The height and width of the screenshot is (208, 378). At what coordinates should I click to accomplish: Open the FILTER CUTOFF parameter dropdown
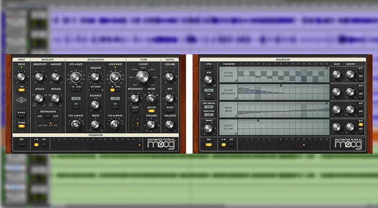click(x=228, y=74)
